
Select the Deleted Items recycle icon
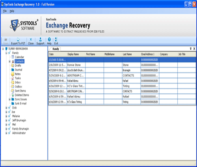pyautogui.click(x=13, y=95)
